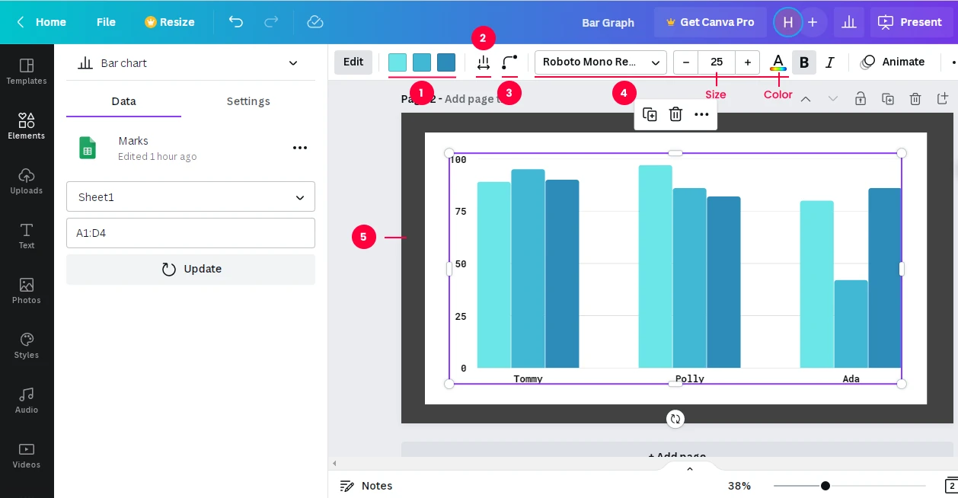Open the text color picker icon

[x=778, y=62]
